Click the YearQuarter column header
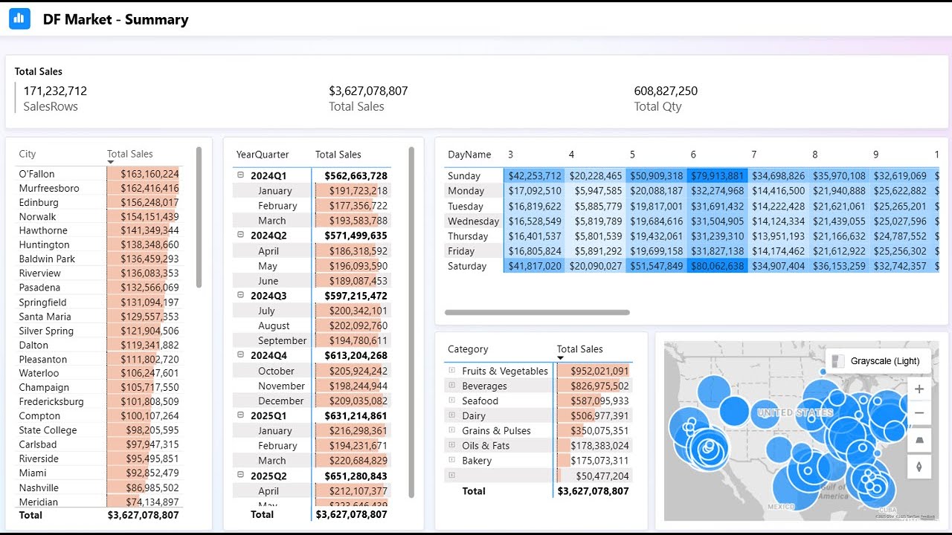Screen dimensions: 952x535 [261, 155]
